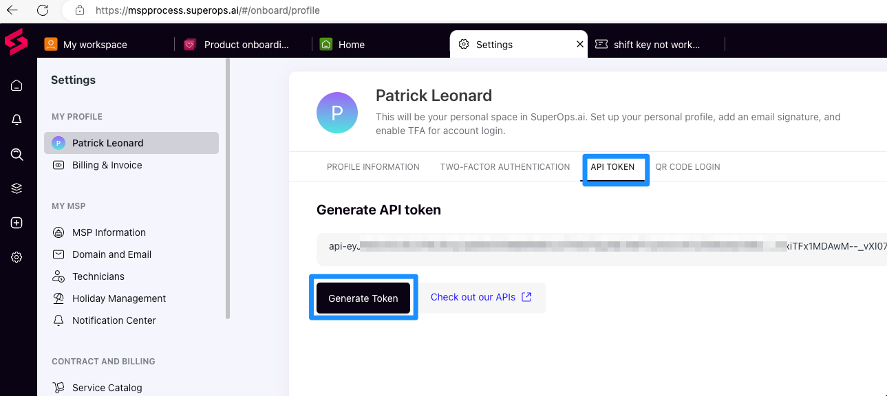Screen dimensions: 887x396
Task: Click the browser address bar URL
Action: tap(207, 10)
